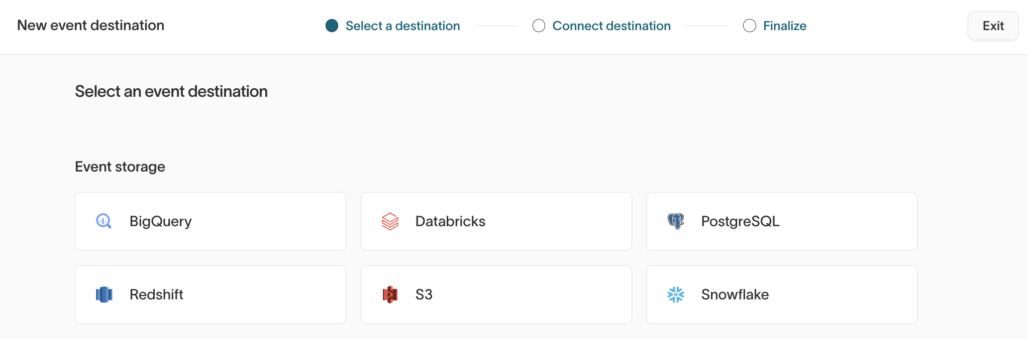
Task: Click the Snowflake logo icon
Action: pyautogui.click(x=676, y=294)
